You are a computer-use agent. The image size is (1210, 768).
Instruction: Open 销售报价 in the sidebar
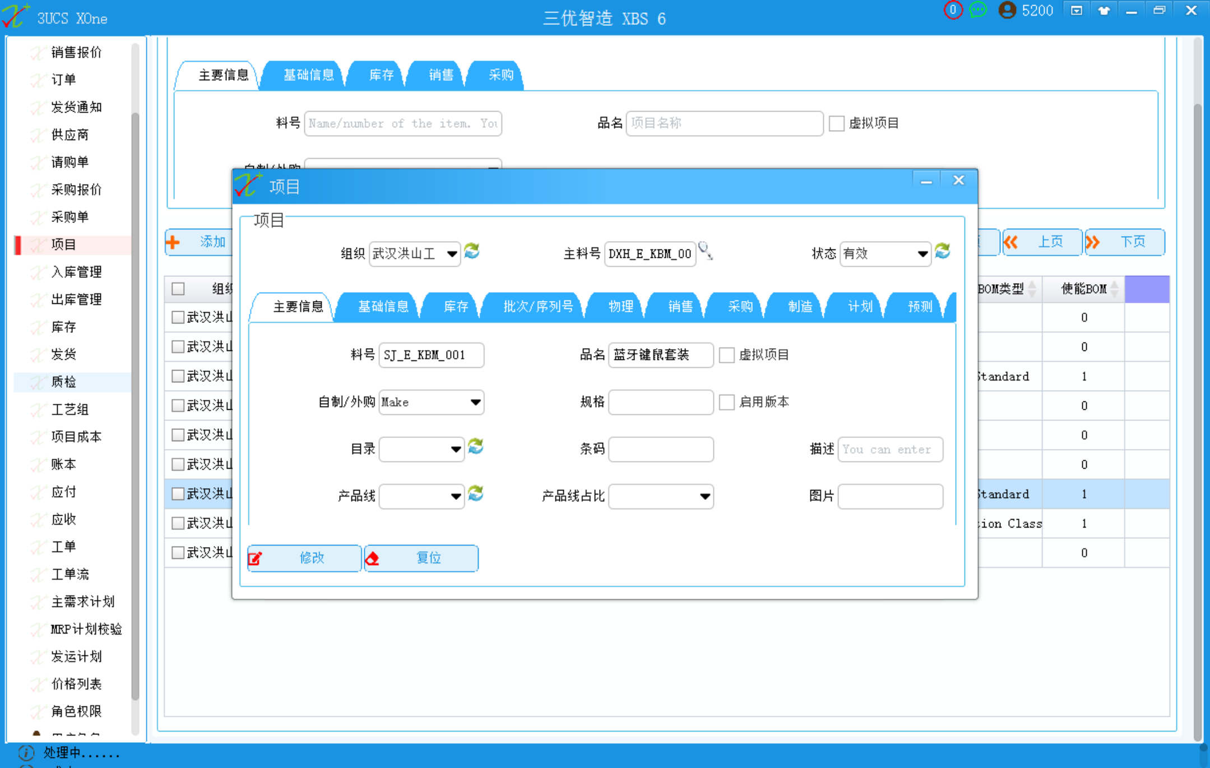pos(76,52)
